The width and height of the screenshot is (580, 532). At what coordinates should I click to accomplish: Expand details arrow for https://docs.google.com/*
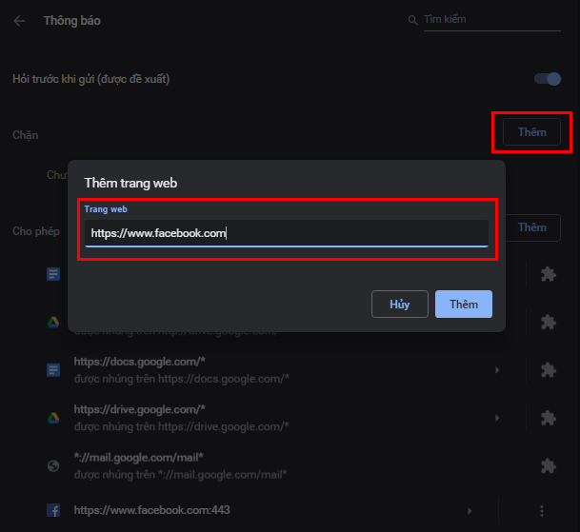(x=497, y=370)
